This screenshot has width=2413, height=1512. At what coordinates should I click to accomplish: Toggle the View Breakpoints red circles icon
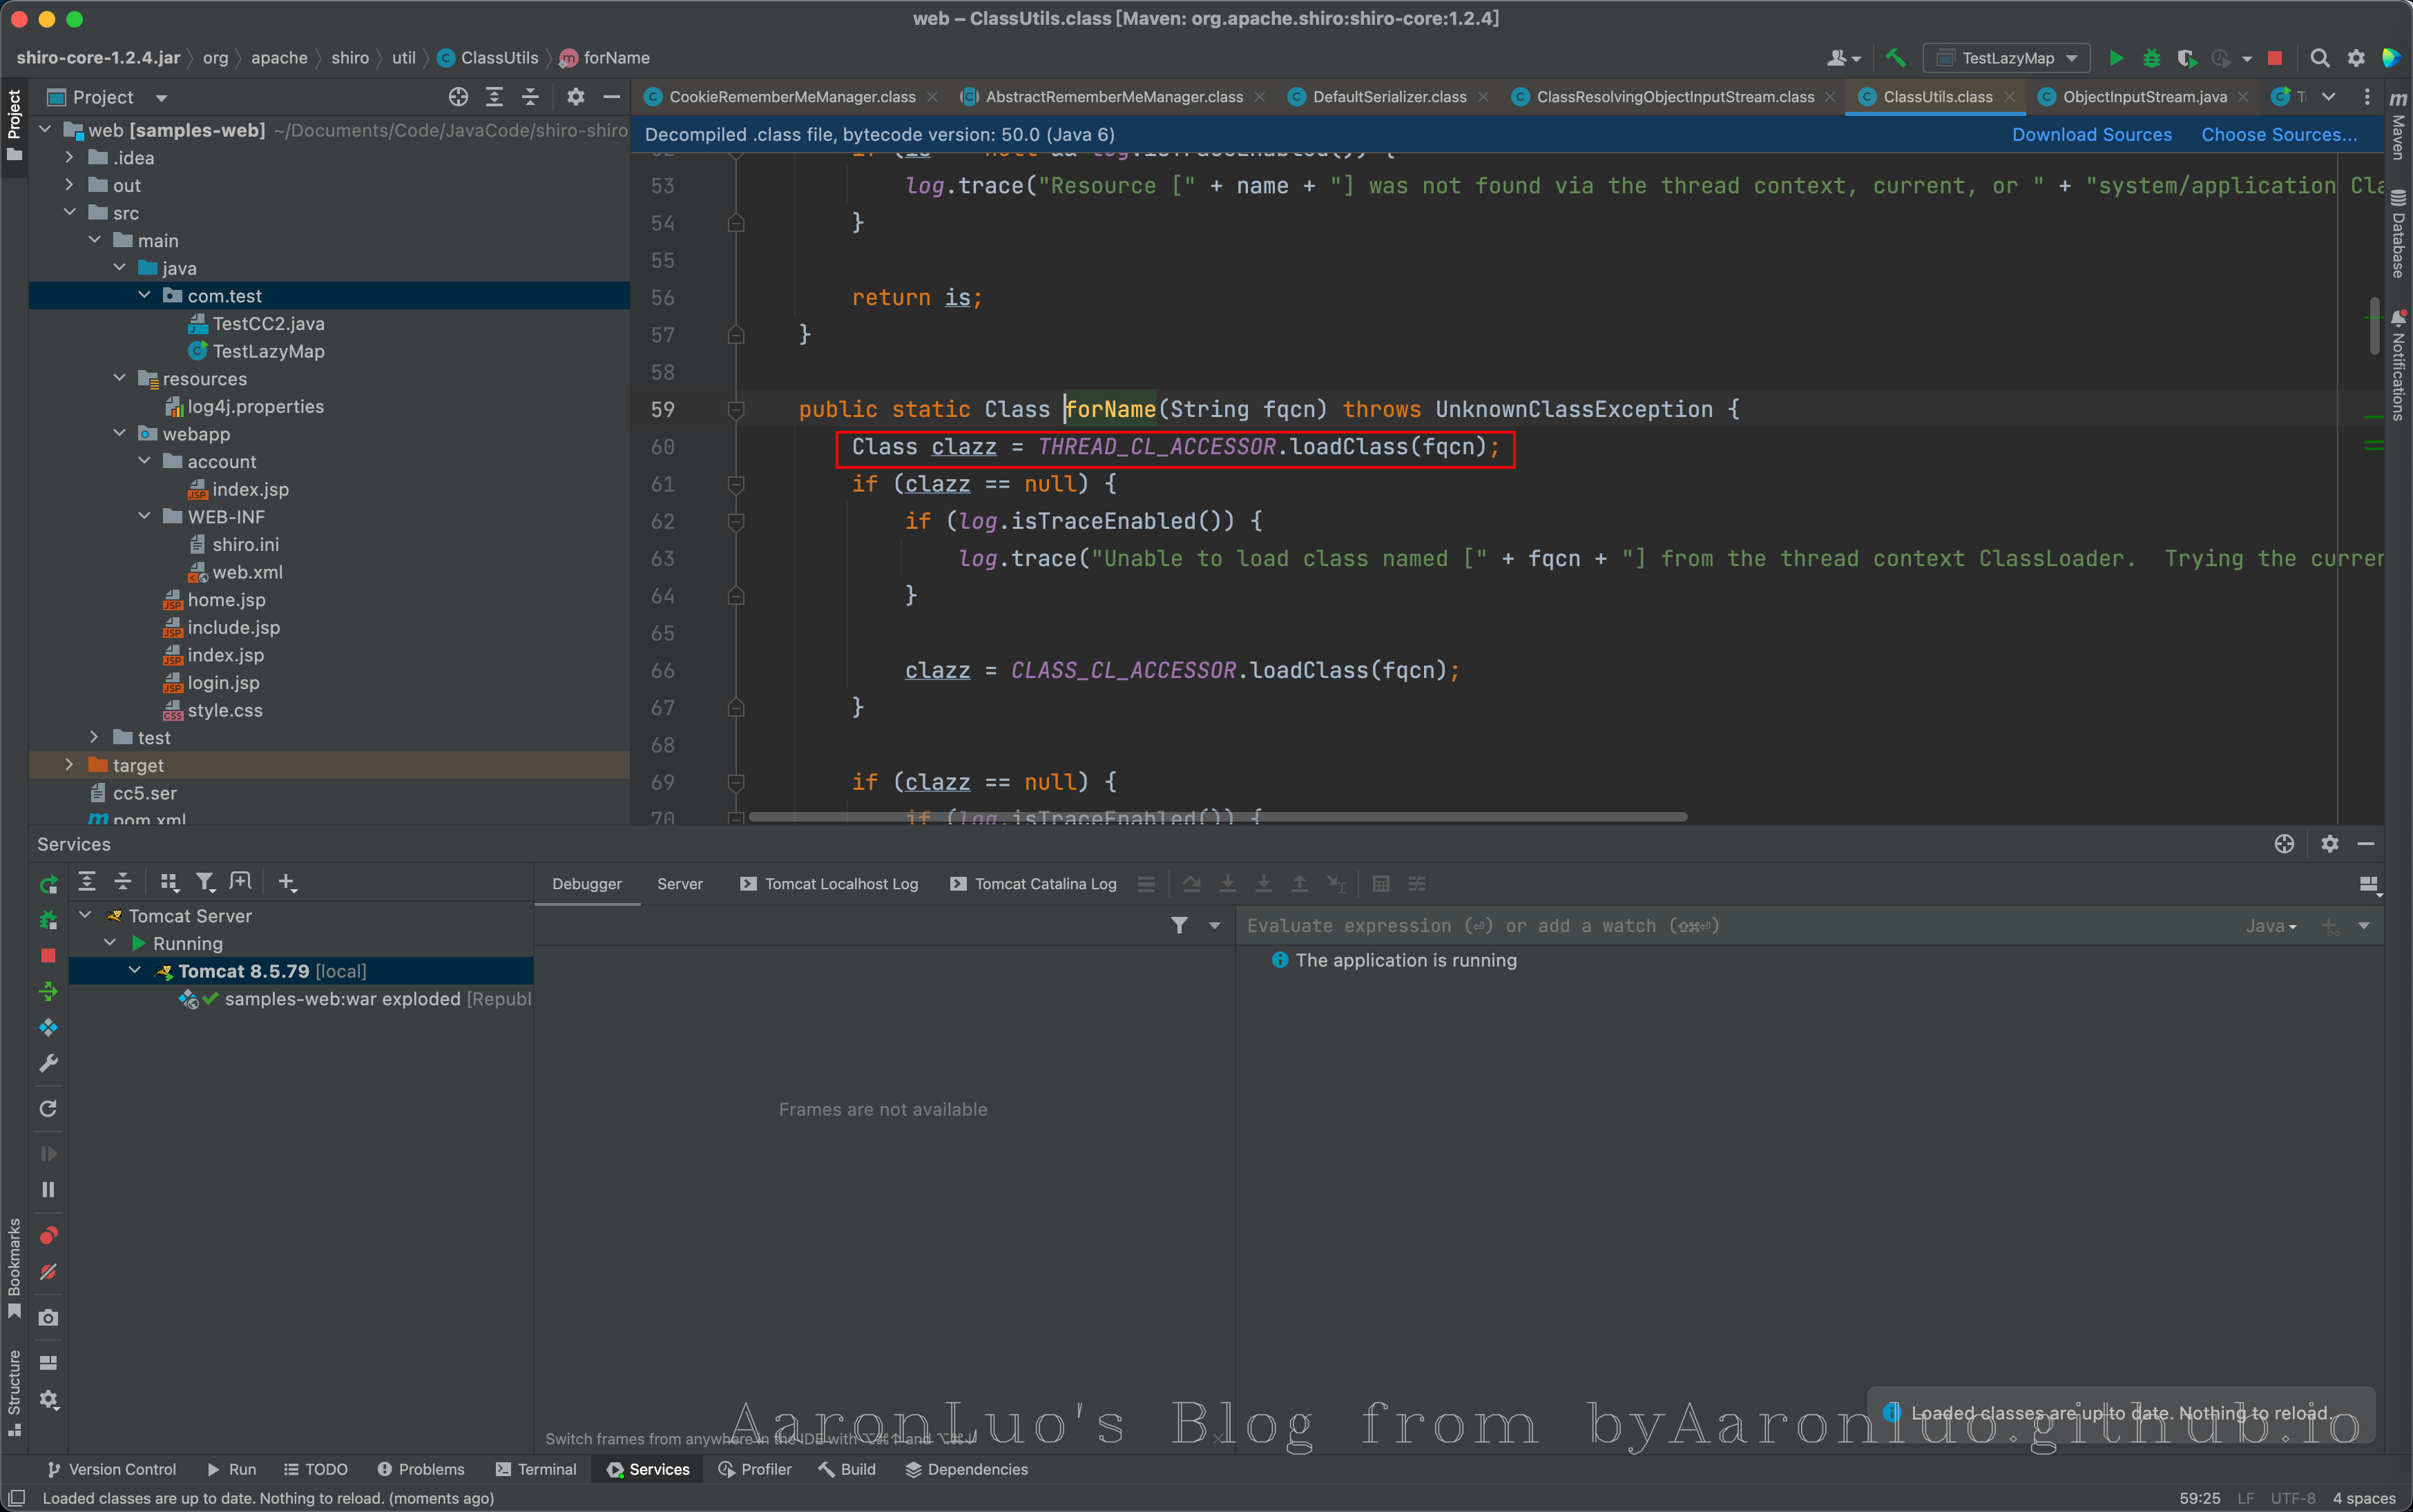[x=48, y=1235]
